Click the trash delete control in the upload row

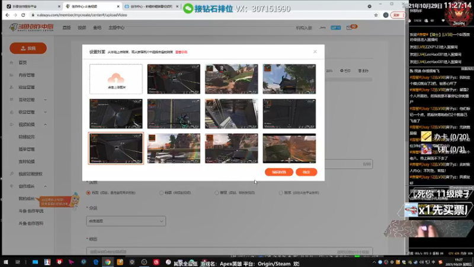coord(363,71)
